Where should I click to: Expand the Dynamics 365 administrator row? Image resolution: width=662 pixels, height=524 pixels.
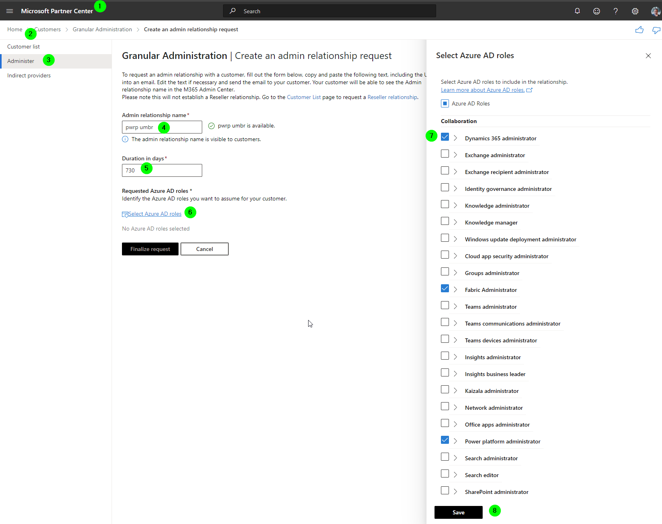455,138
